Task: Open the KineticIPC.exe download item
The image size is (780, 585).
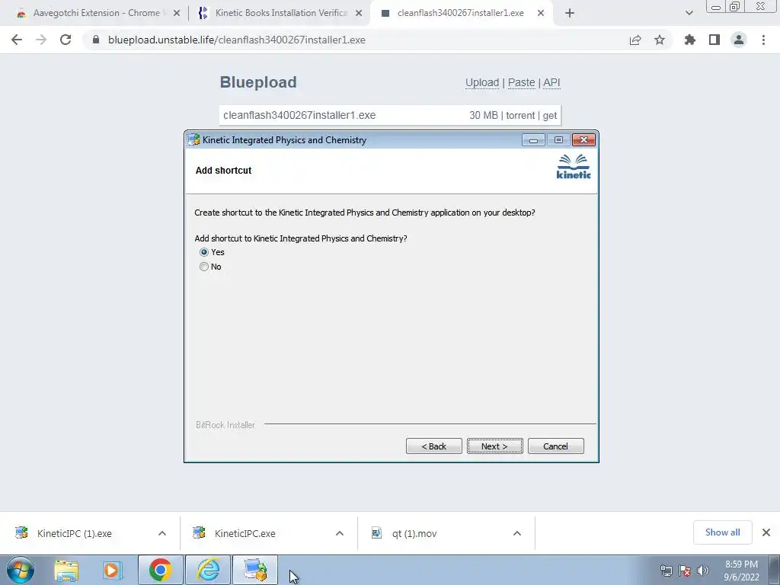Action: (x=245, y=533)
